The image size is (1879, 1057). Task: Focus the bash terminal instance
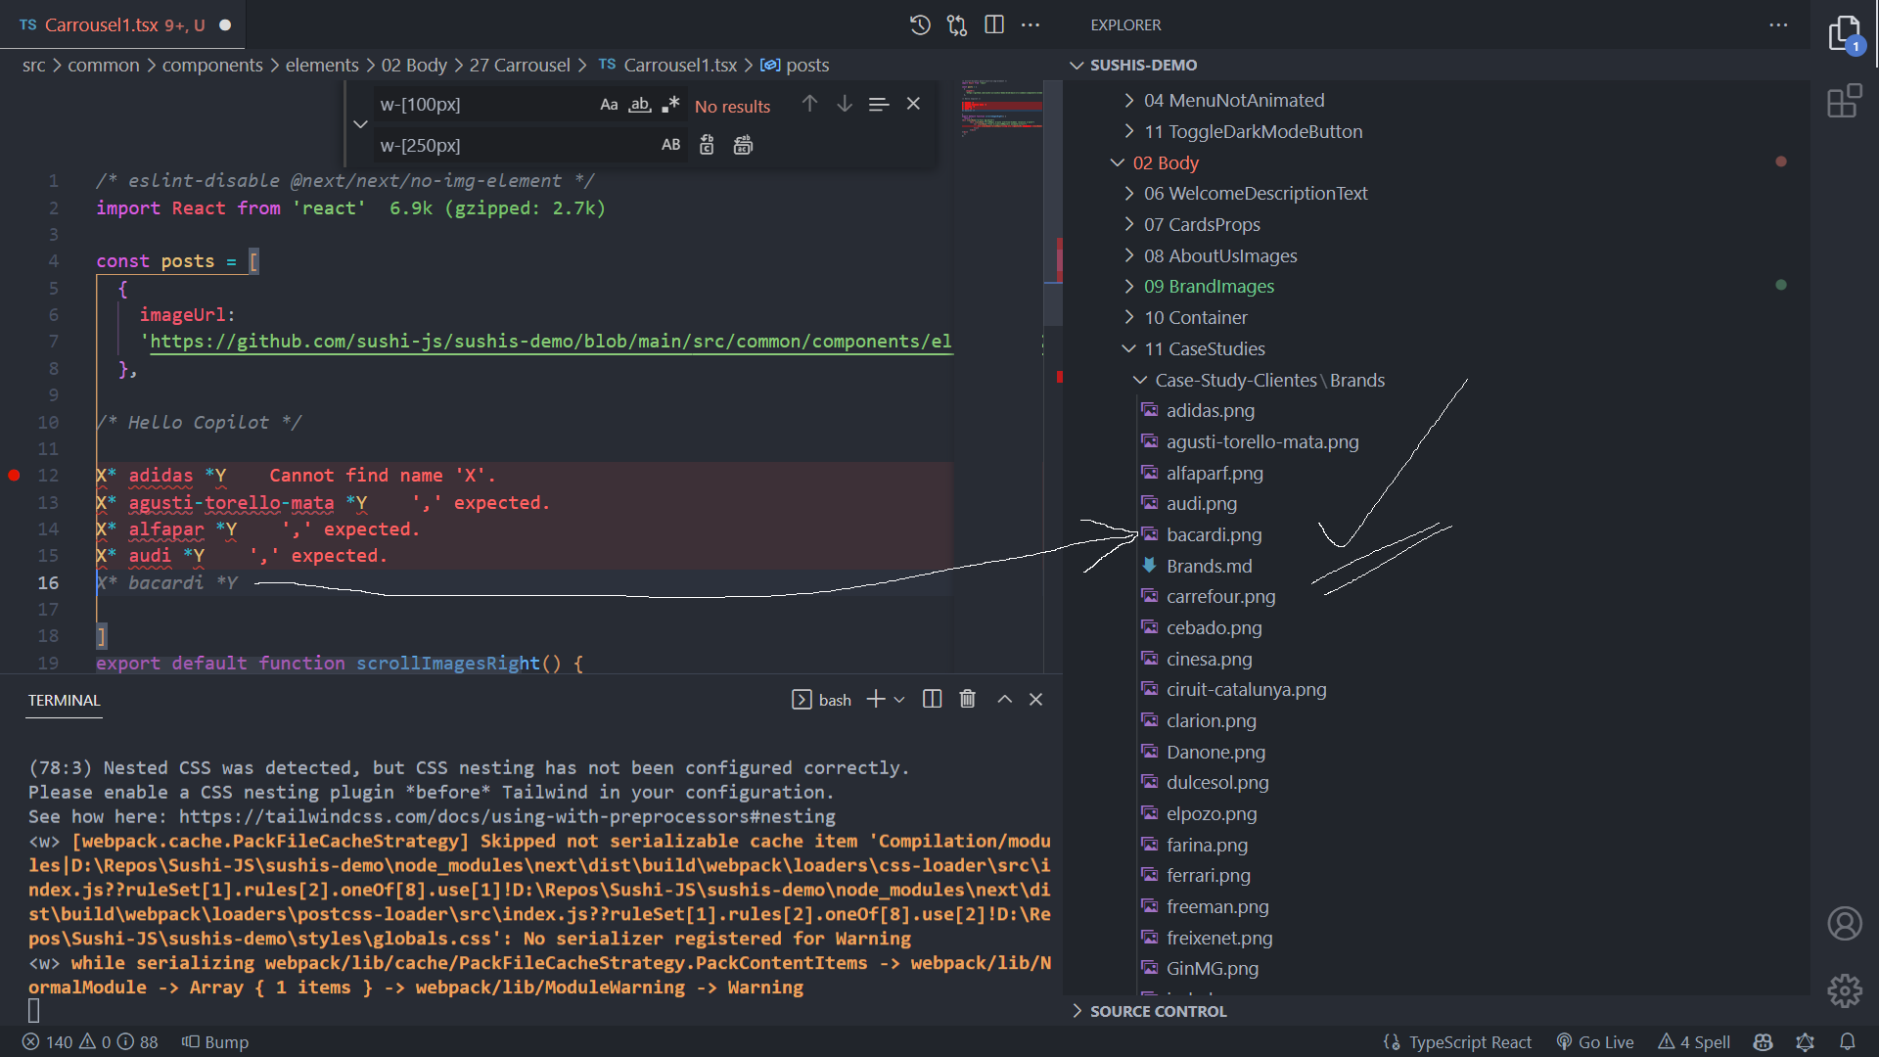(822, 700)
